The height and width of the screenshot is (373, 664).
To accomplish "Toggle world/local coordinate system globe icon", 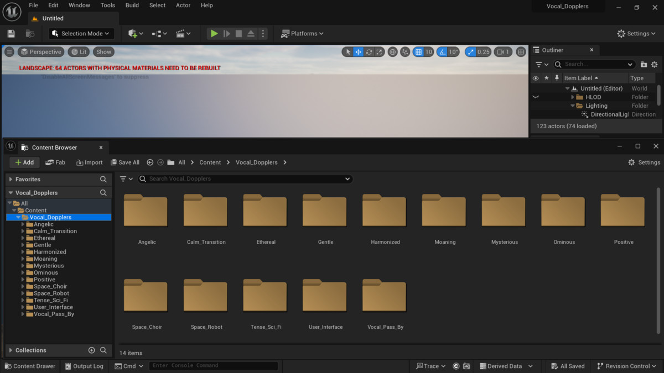I will click(392, 52).
